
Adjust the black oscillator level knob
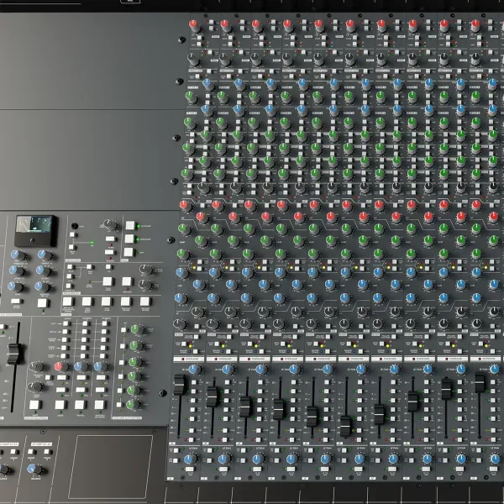coord(110,224)
